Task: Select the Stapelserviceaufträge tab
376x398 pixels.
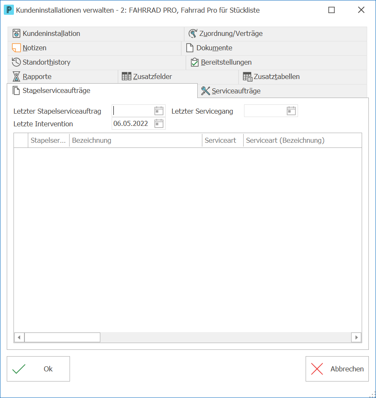Action: (102, 90)
